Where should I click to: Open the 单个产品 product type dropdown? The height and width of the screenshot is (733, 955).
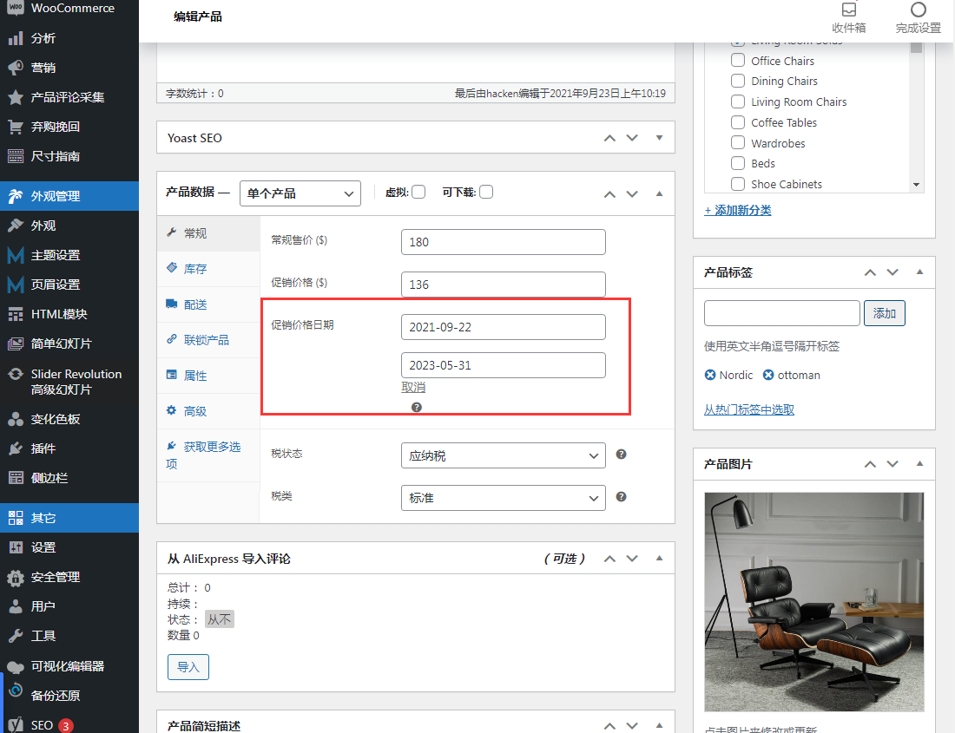[x=300, y=193]
